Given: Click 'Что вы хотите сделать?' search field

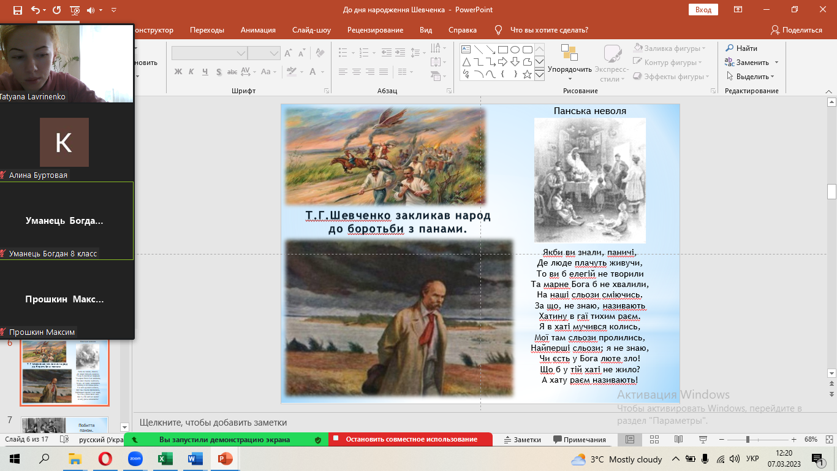Looking at the screenshot, I should (549, 30).
